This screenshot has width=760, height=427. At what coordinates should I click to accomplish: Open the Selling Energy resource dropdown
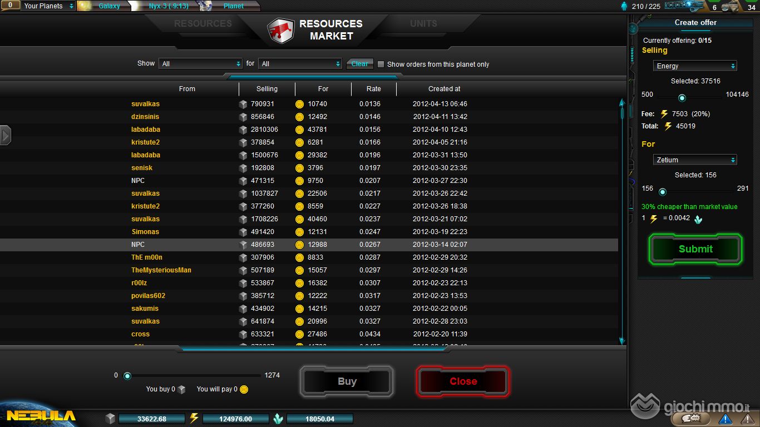(694, 66)
